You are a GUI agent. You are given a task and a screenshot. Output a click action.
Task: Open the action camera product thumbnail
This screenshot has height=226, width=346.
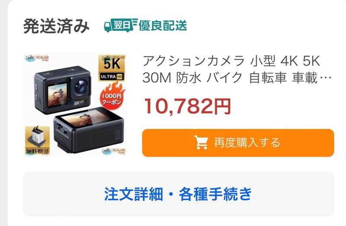[x=75, y=105]
